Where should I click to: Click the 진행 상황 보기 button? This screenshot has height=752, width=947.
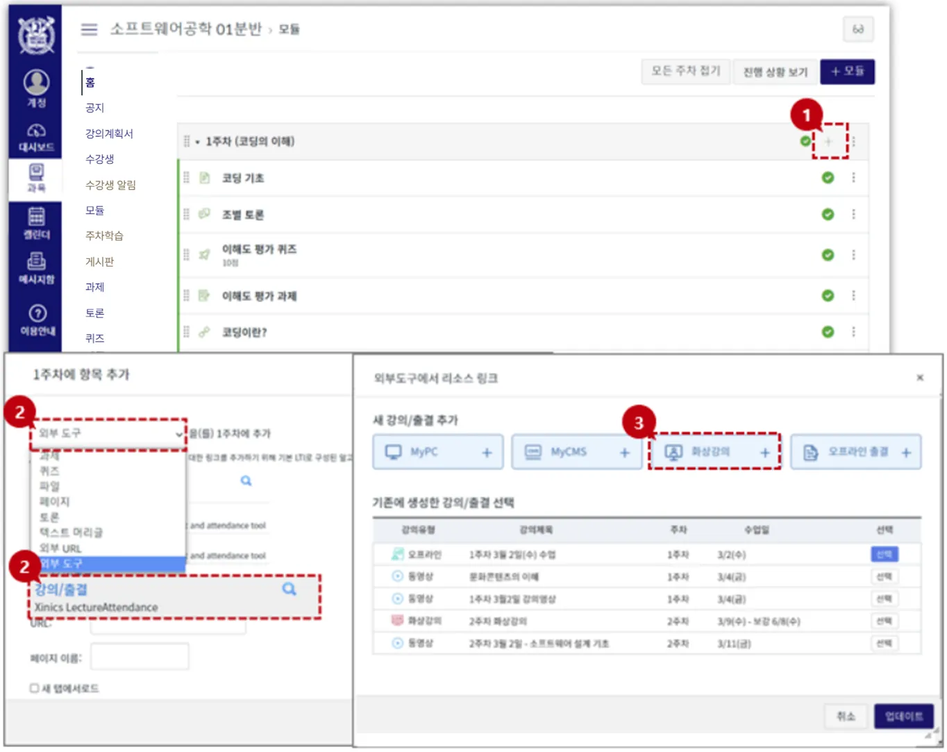(775, 72)
